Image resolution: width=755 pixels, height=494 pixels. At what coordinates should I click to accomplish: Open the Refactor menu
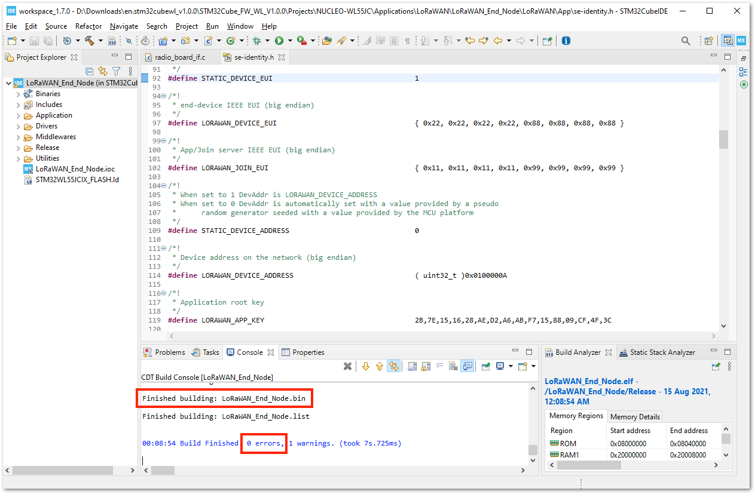pyautogui.click(x=88, y=26)
